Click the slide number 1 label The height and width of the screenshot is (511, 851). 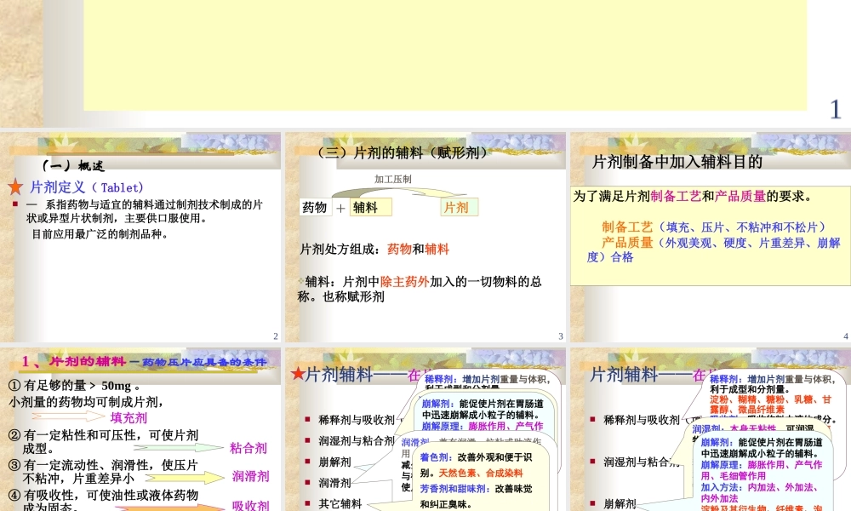(834, 106)
